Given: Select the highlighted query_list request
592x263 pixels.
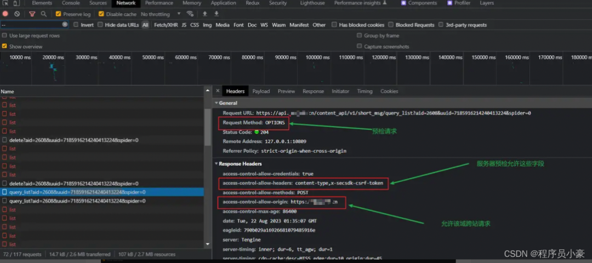Looking at the screenshot, I should (x=102, y=192).
